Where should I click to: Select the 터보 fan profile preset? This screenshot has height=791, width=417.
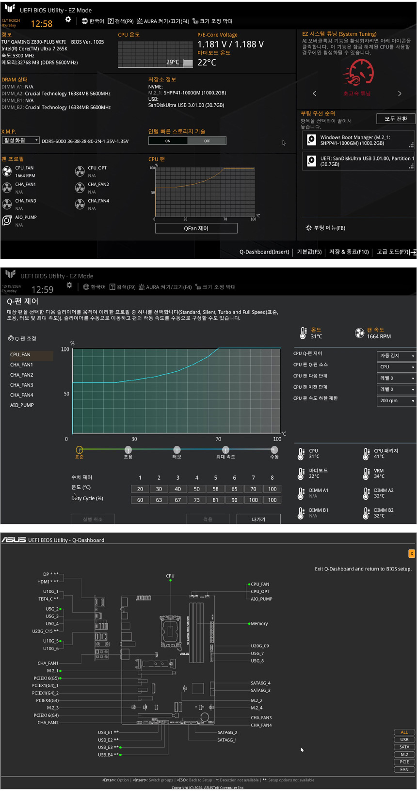pyautogui.click(x=176, y=450)
